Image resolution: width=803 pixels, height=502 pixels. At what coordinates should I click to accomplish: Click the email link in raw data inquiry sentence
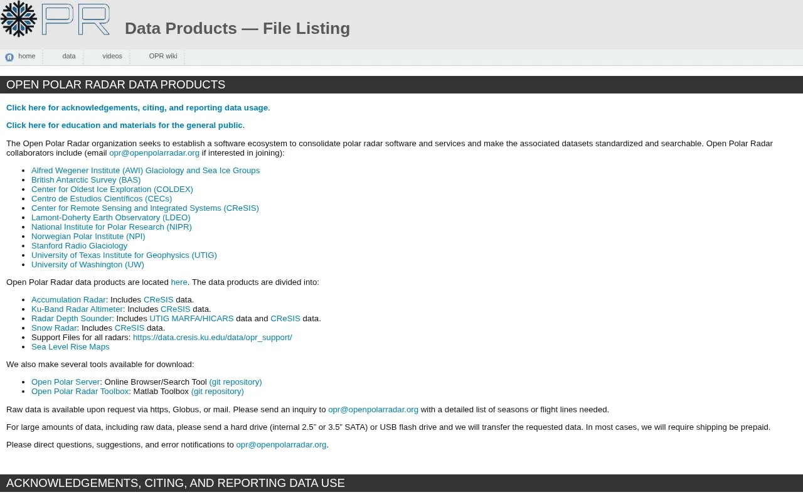coord(373,410)
